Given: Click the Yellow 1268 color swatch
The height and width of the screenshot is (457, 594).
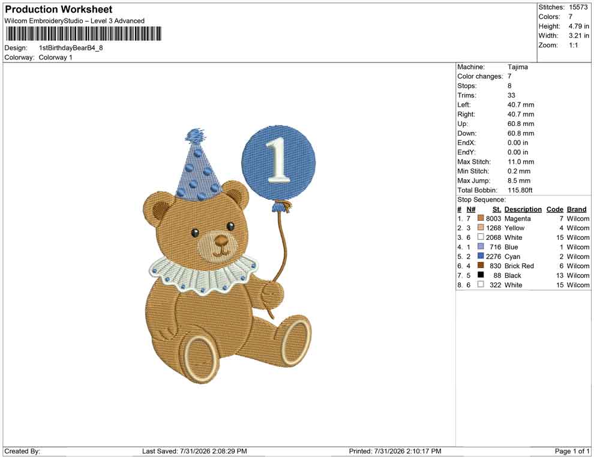Looking at the screenshot, I should click(481, 227).
